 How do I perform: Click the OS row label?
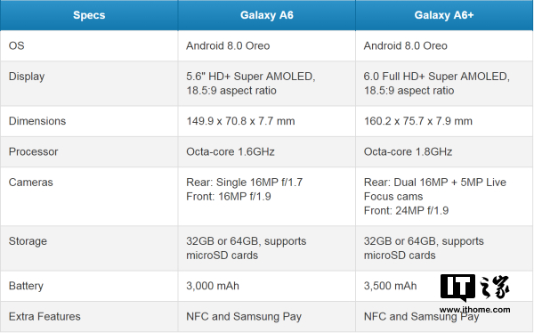click(16, 45)
